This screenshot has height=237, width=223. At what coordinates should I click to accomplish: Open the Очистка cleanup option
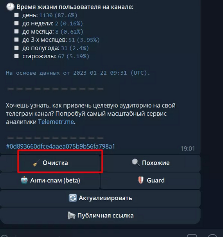click(x=50, y=163)
